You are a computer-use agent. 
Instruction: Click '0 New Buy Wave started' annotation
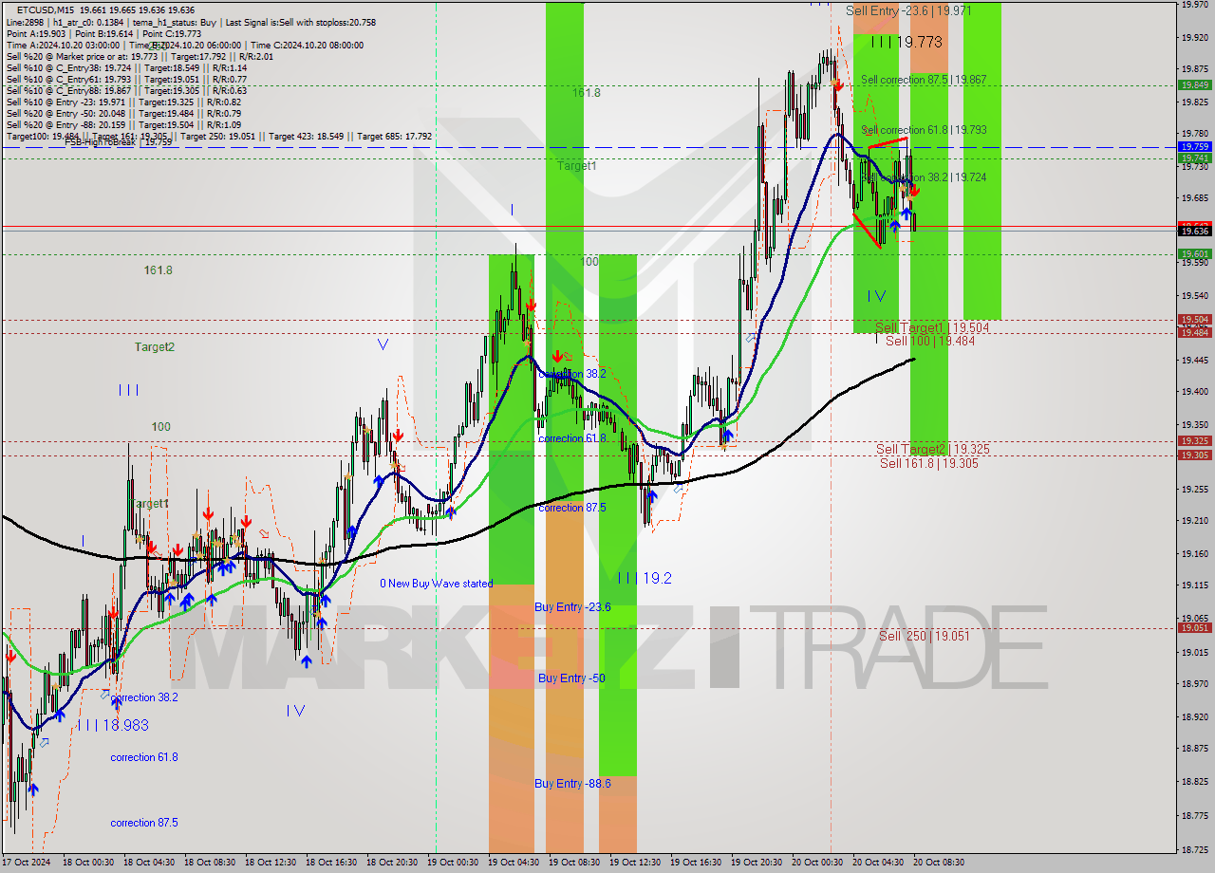[437, 584]
